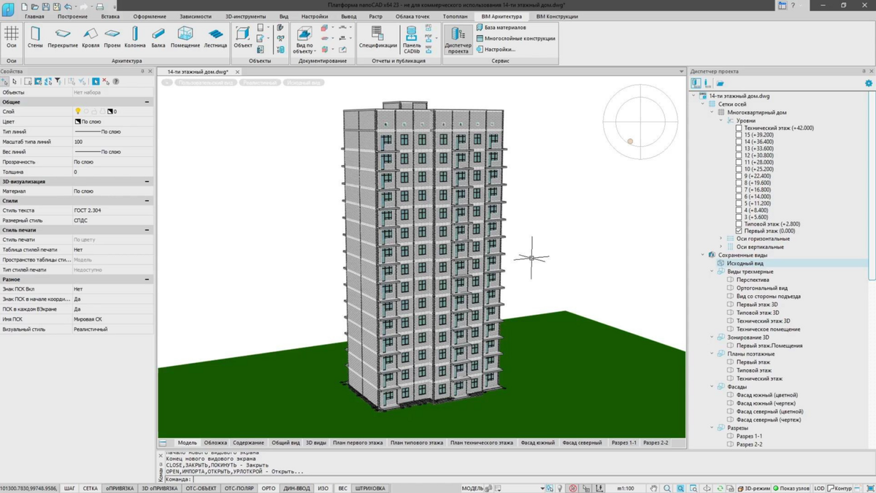
Task: Check Типовой этаж (+2.800) level
Action: tap(739, 224)
